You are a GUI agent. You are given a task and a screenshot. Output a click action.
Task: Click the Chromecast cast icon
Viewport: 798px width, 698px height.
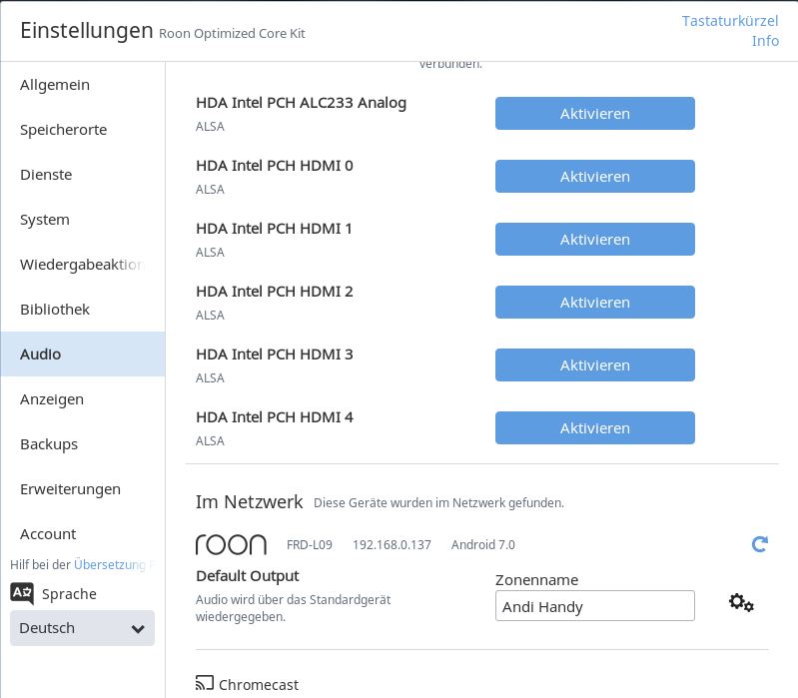click(x=205, y=683)
